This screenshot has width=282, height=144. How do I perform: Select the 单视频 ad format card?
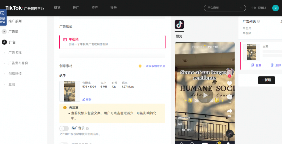[112, 42]
